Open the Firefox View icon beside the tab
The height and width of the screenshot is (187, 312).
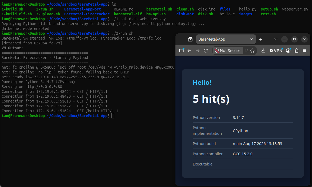coord(190,39)
